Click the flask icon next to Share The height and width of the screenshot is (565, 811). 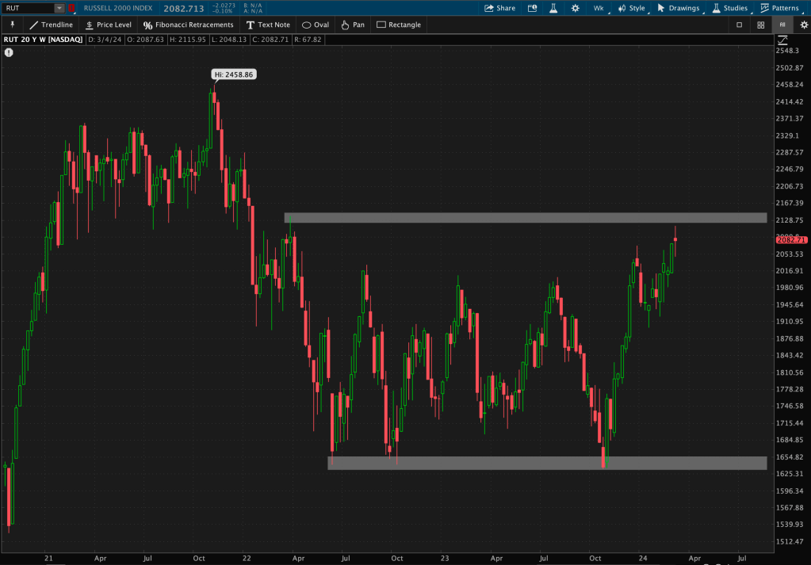(x=553, y=8)
